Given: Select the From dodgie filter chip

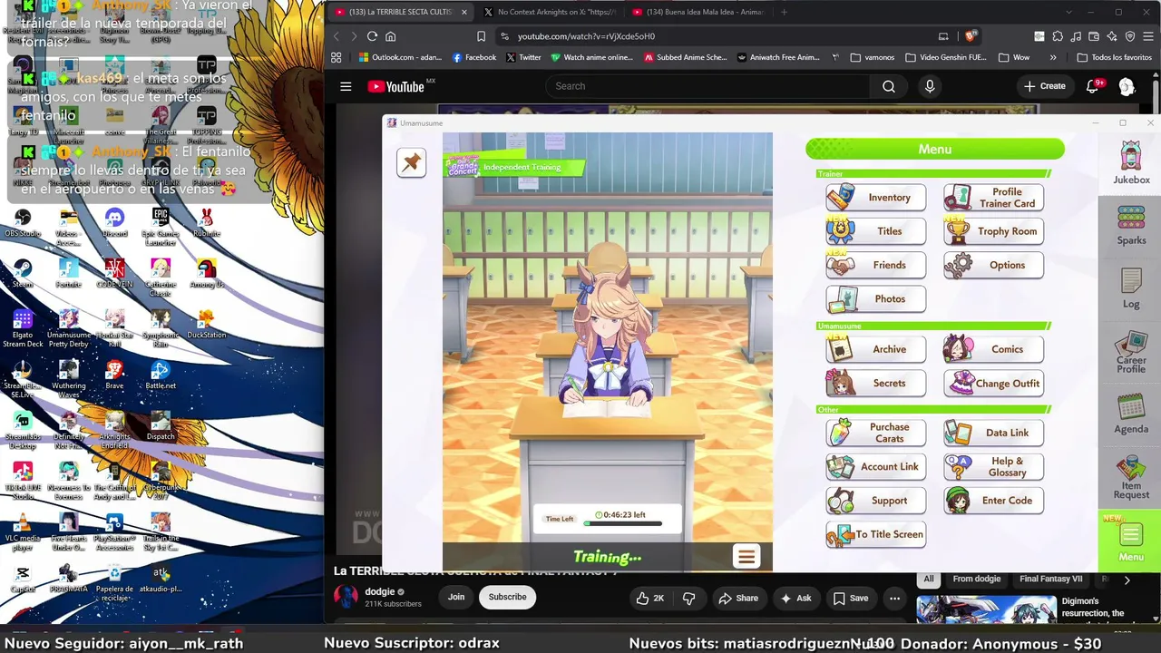Looking at the screenshot, I should [x=976, y=579].
